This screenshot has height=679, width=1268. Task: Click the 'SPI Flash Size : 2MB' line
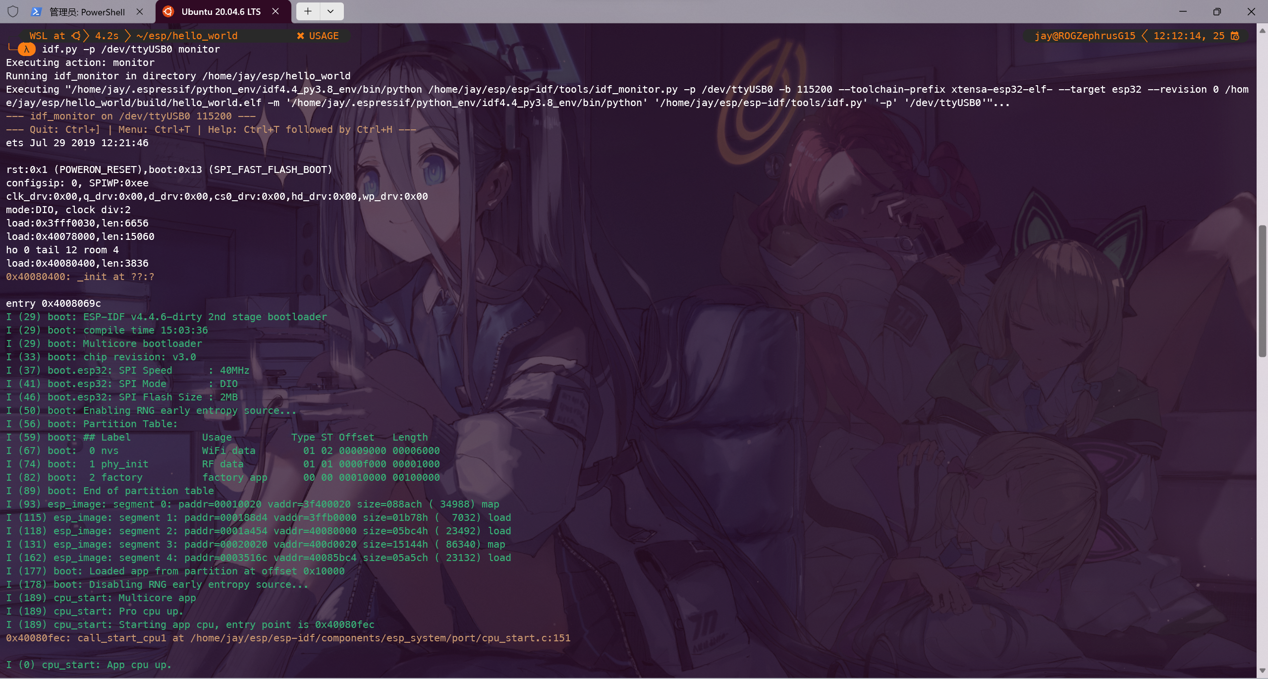[122, 397]
